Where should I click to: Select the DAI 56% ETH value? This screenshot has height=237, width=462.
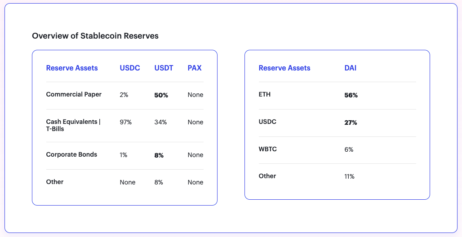pyautogui.click(x=351, y=95)
